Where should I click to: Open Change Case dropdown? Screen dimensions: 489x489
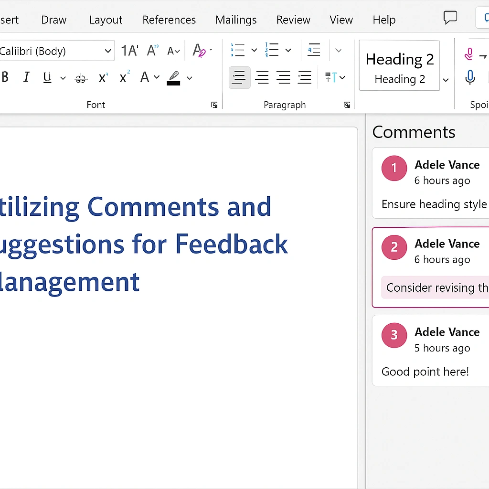[173, 51]
